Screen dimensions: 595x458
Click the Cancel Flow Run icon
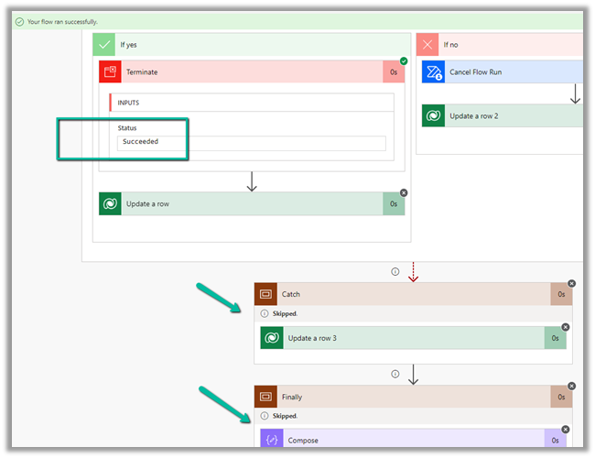tap(433, 71)
